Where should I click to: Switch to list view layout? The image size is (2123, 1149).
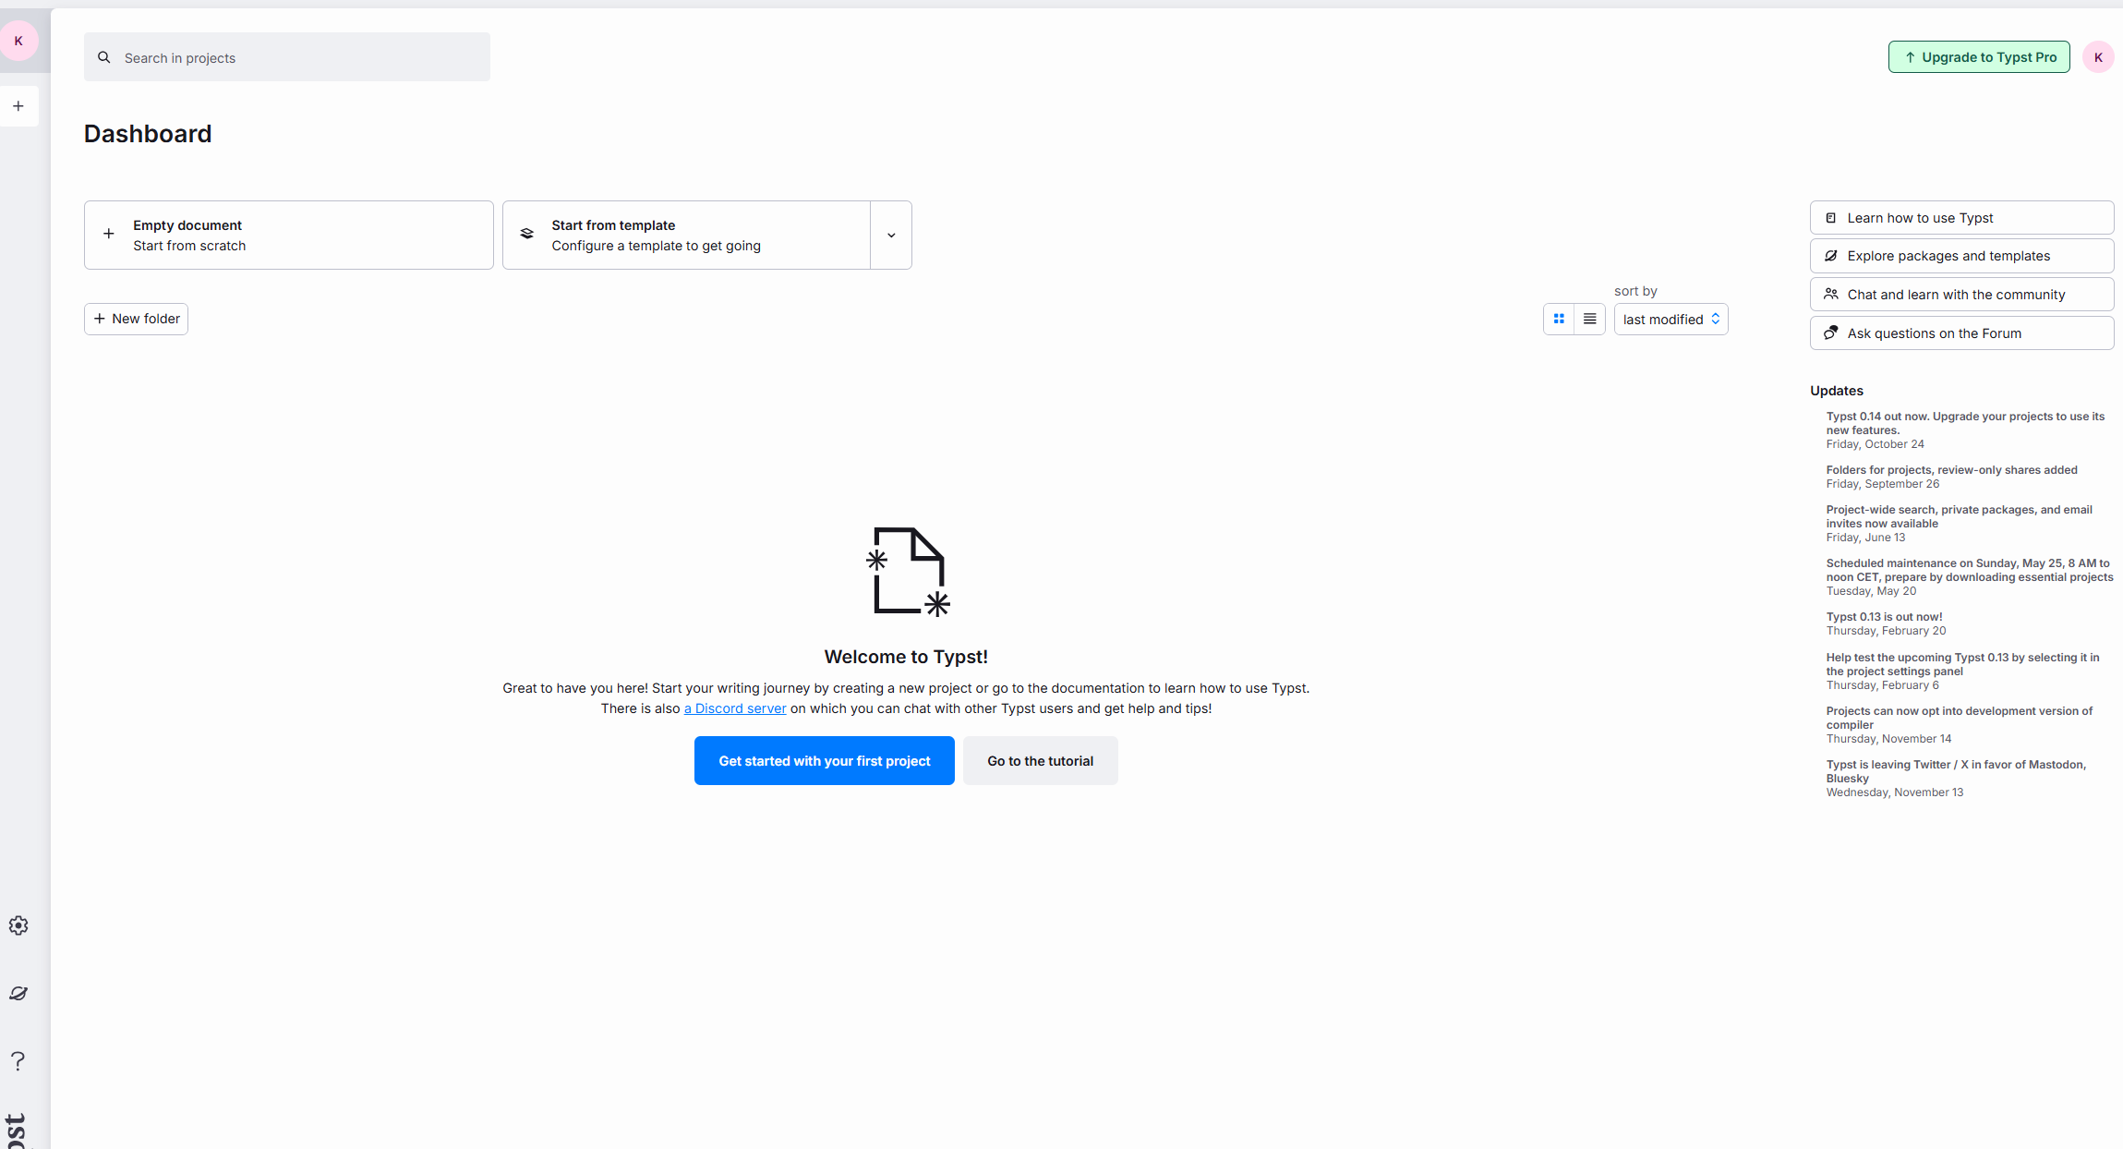1589,319
